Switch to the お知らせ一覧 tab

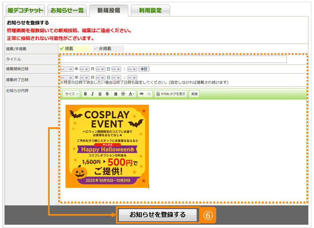point(67,10)
